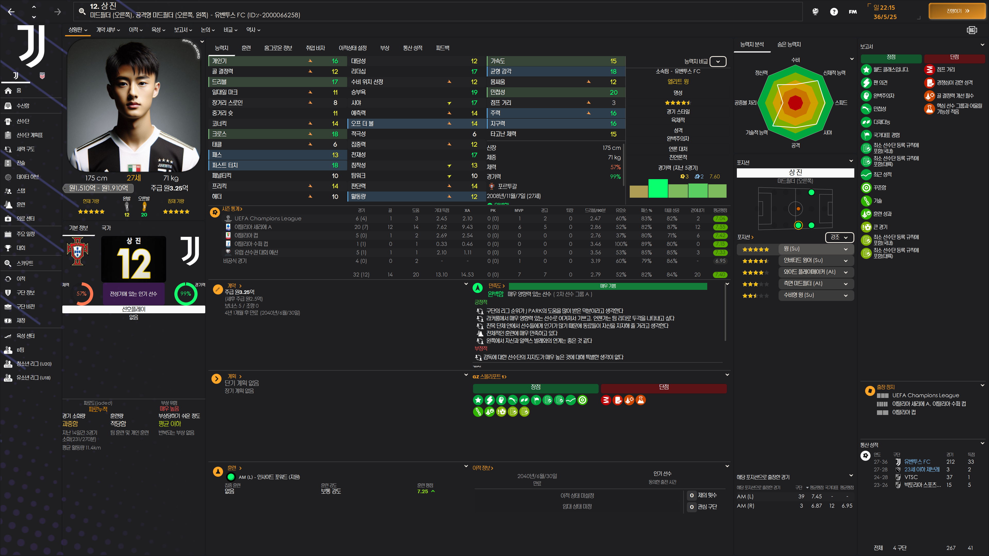Open the 계약 세부 menu
The width and height of the screenshot is (989, 556).
108,30
